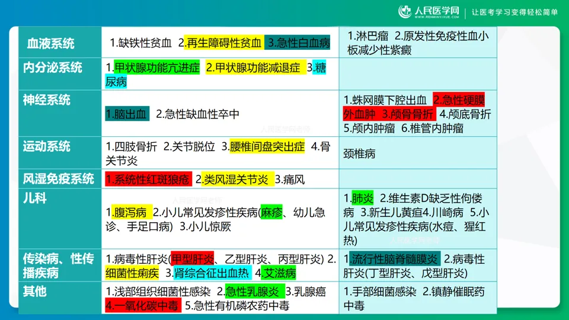Image resolution: width=569 pixels, height=320 pixels.
Task: Click the text 3.小儿惊厥
Action: 206,226
